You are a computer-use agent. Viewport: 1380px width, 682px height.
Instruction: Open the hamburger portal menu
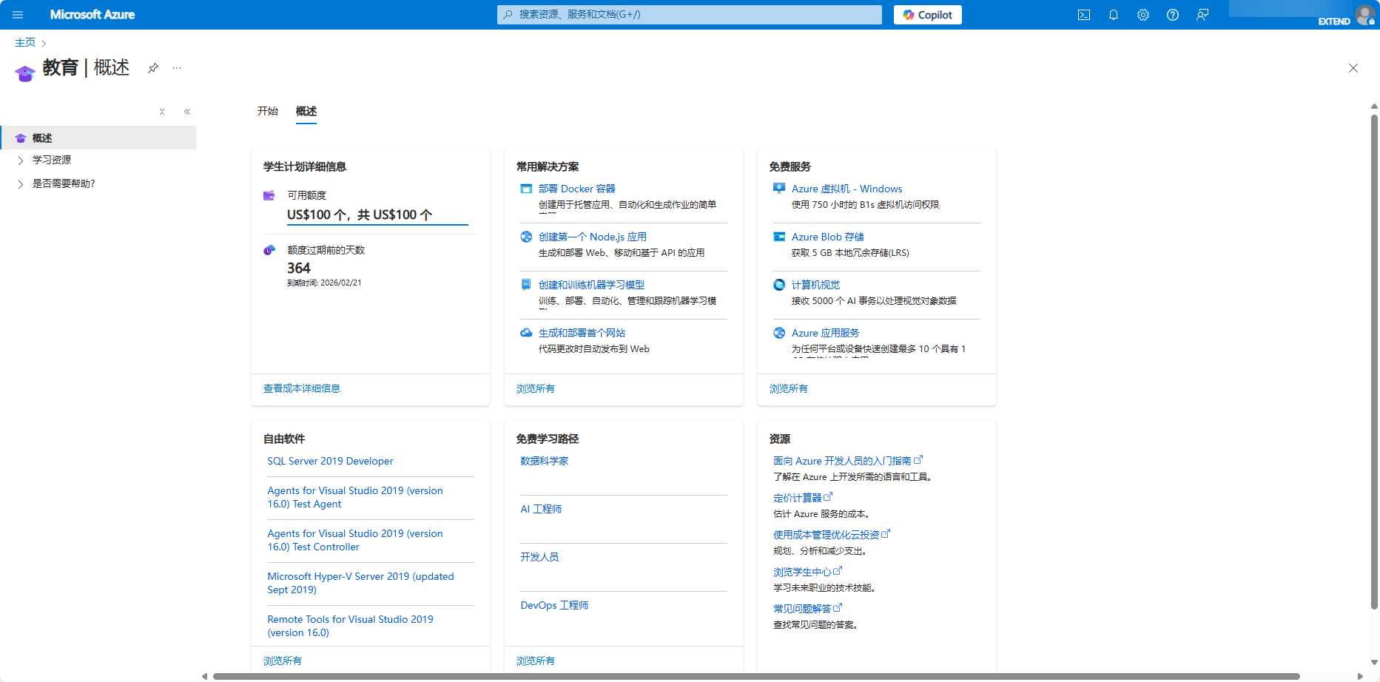18,15
